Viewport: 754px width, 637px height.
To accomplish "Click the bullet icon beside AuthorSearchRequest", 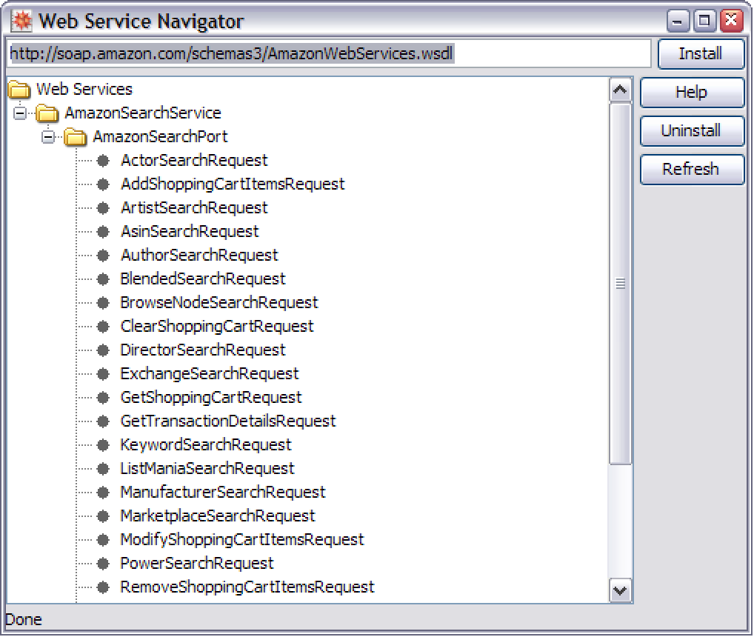I will (x=103, y=256).
